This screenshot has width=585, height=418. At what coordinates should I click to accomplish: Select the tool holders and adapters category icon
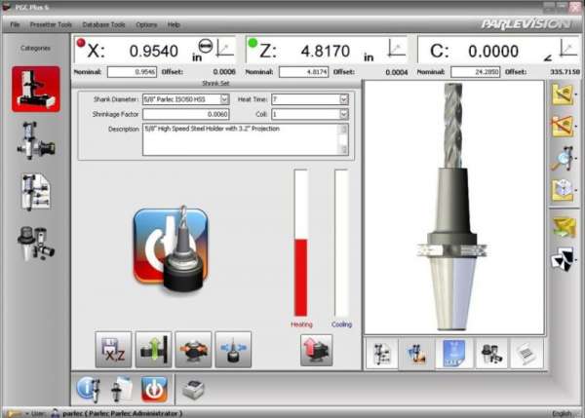pos(36,244)
